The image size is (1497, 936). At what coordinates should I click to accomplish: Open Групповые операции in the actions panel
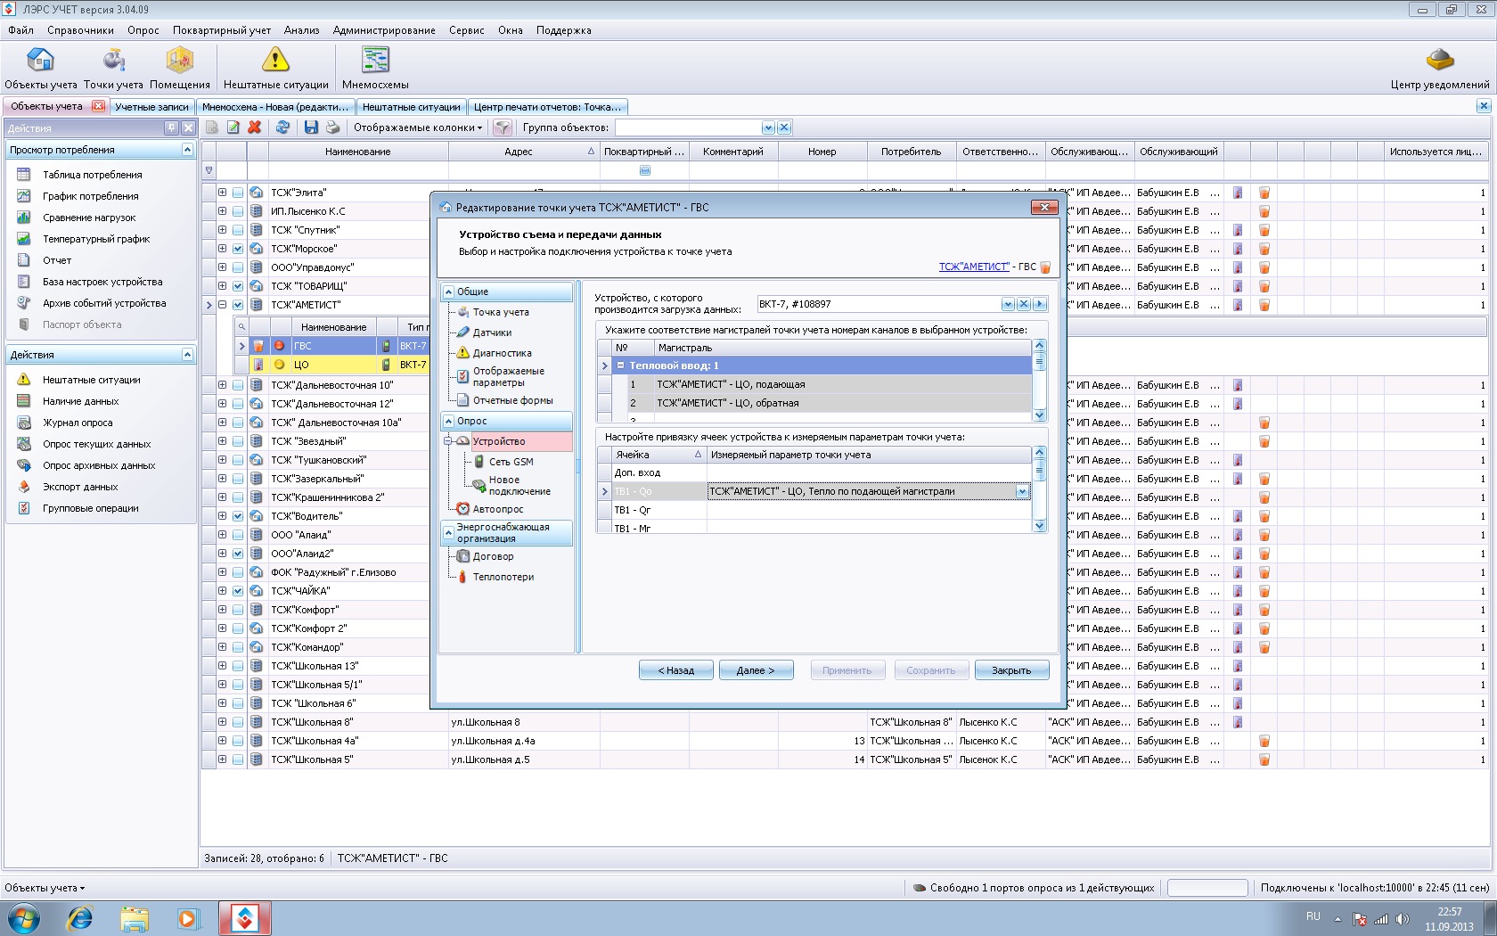(x=90, y=508)
